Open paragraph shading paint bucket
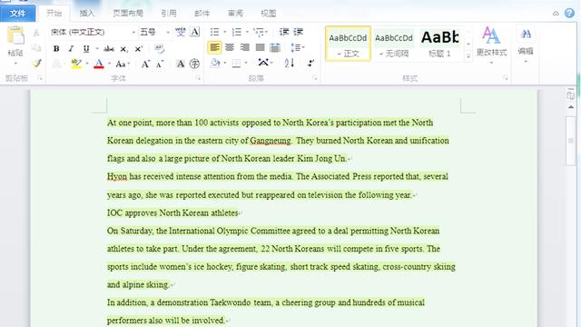This screenshot has height=327, width=581. point(215,63)
